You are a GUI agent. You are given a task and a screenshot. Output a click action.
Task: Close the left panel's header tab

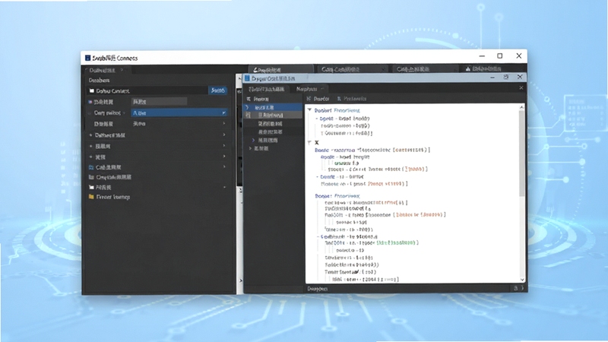click(122, 70)
